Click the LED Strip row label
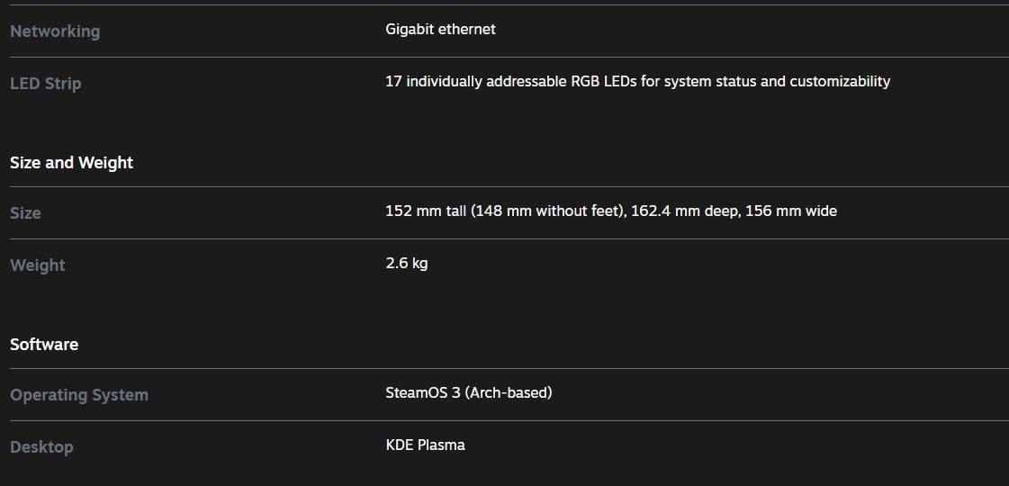Screen dimensions: 1009x486 coord(45,84)
